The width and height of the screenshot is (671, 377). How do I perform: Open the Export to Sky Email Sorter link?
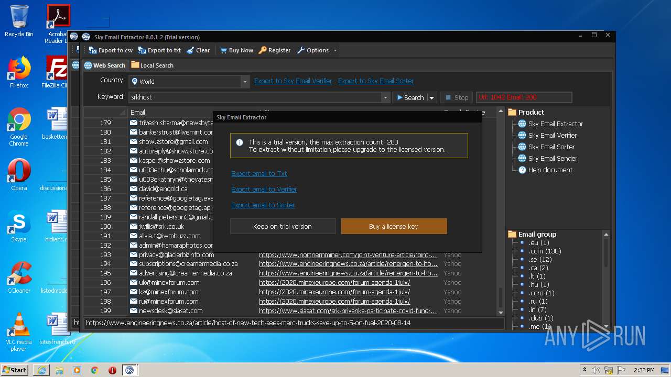click(376, 81)
